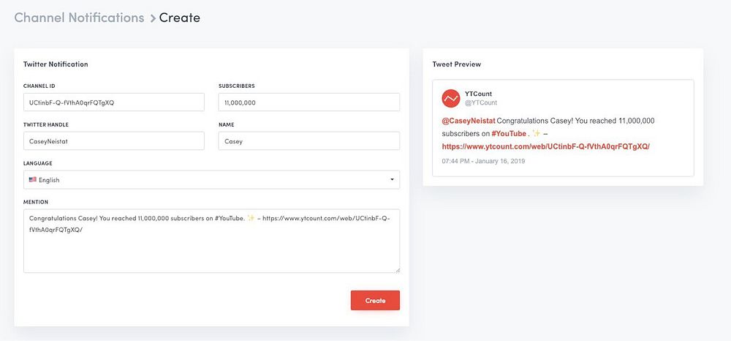The width and height of the screenshot is (731, 341).
Task: Click the sparkles emoji in tweet preview
Action: (537, 134)
